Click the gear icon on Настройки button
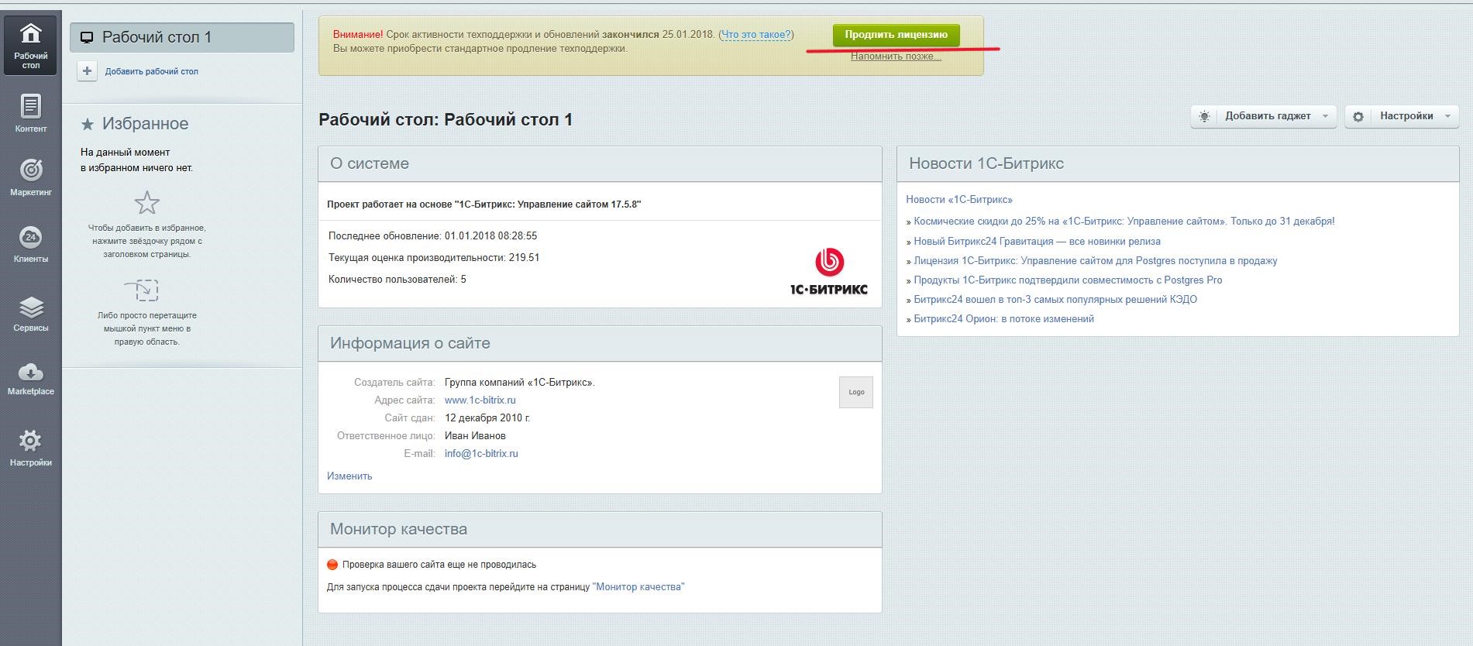The image size is (1473, 646). tap(1358, 117)
